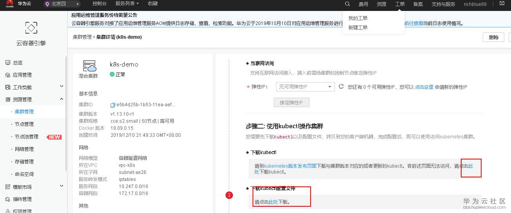Collapse the 资源管理 menu chevron
Image resolution: width=511 pixels, height=213 pixels.
coord(61,99)
